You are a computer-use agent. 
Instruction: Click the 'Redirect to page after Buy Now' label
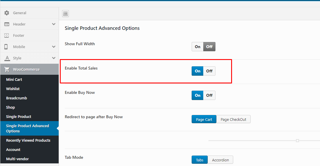(94, 117)
